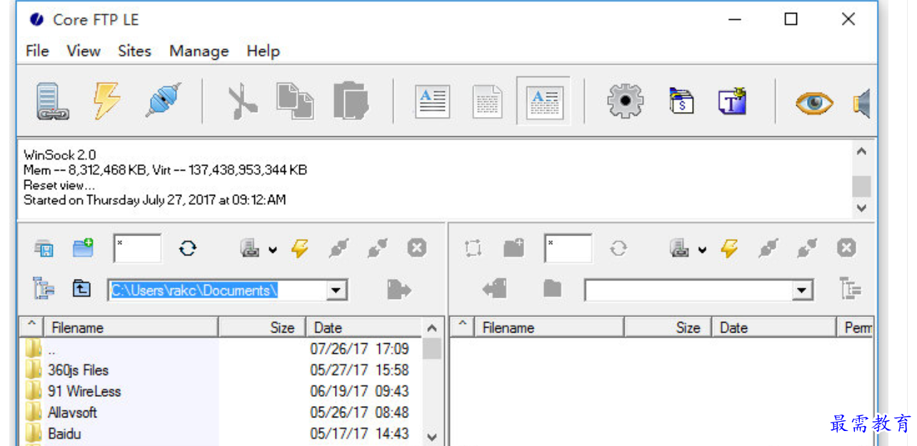Click the log pane scroll up arrow
The width and height of the screenshot is (917, 446).
coord(861,152)
